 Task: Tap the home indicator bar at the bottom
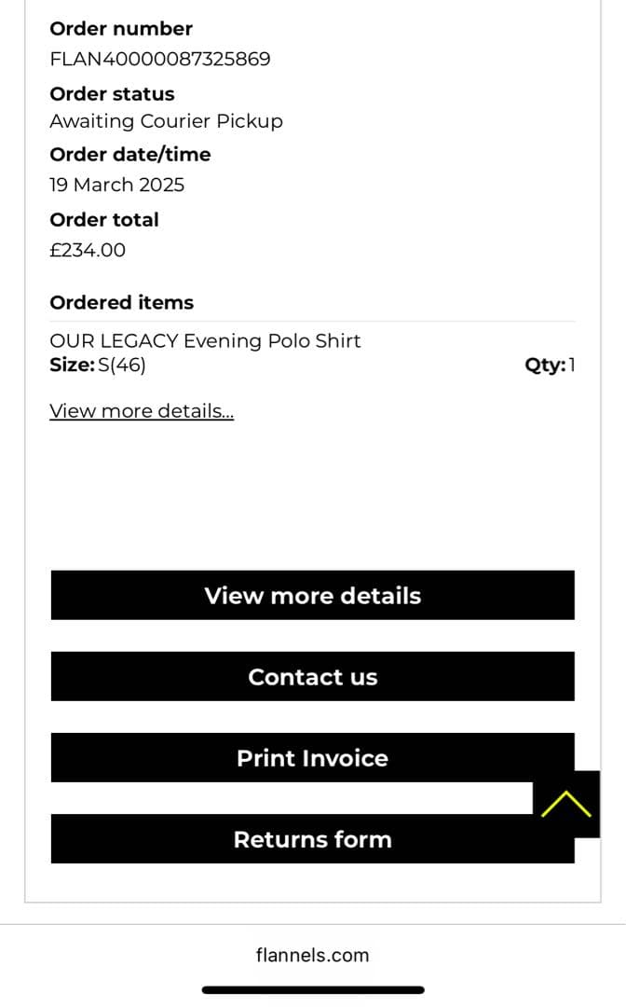pyautogui.click(x=313, y=989)
